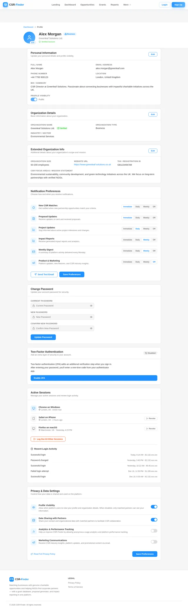Open the Grants navigation item

(x=103, y=5)
